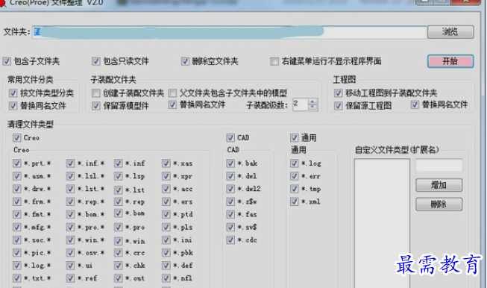
Task: Toggle the *.ini checkbox
Action: pos(166,240)
